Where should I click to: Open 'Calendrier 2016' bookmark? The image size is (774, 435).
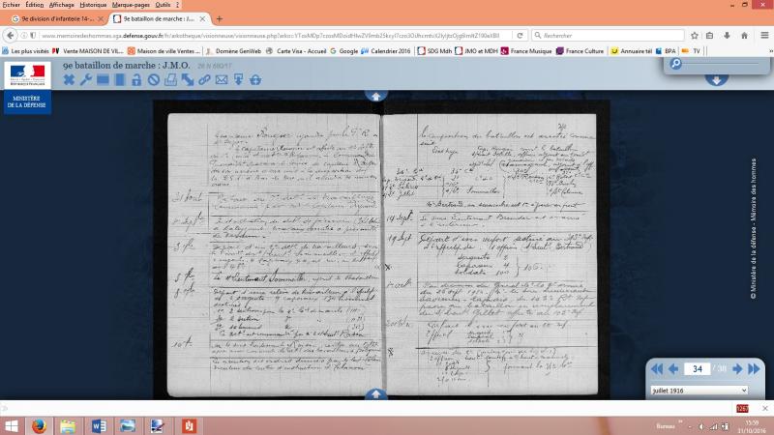[386, 51]
